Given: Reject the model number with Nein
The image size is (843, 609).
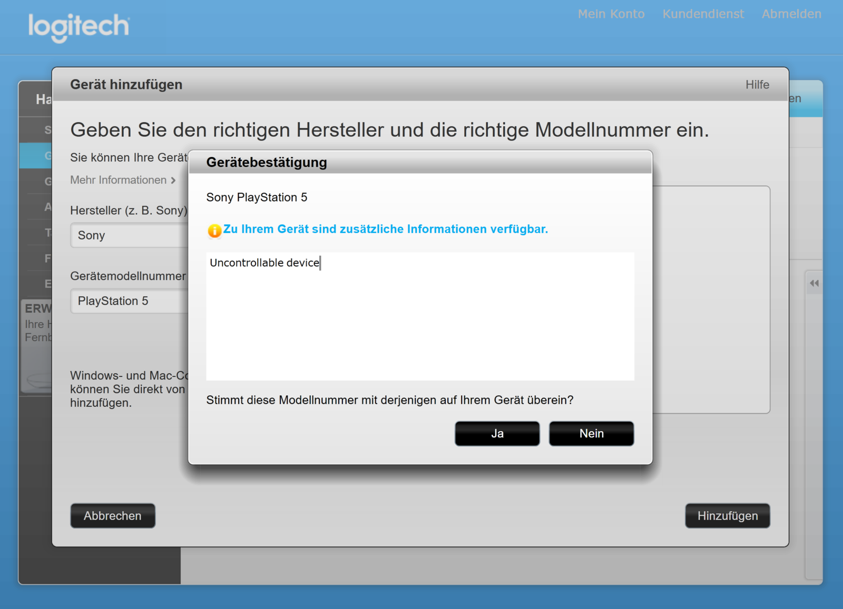Looking at the screenshot, I should point(591,433).
